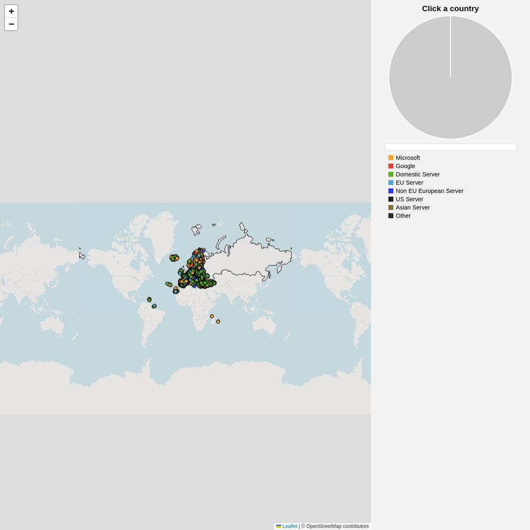Click the Google red legend swatch
This screenshot has width=530, height=530.
click(391, 166)
